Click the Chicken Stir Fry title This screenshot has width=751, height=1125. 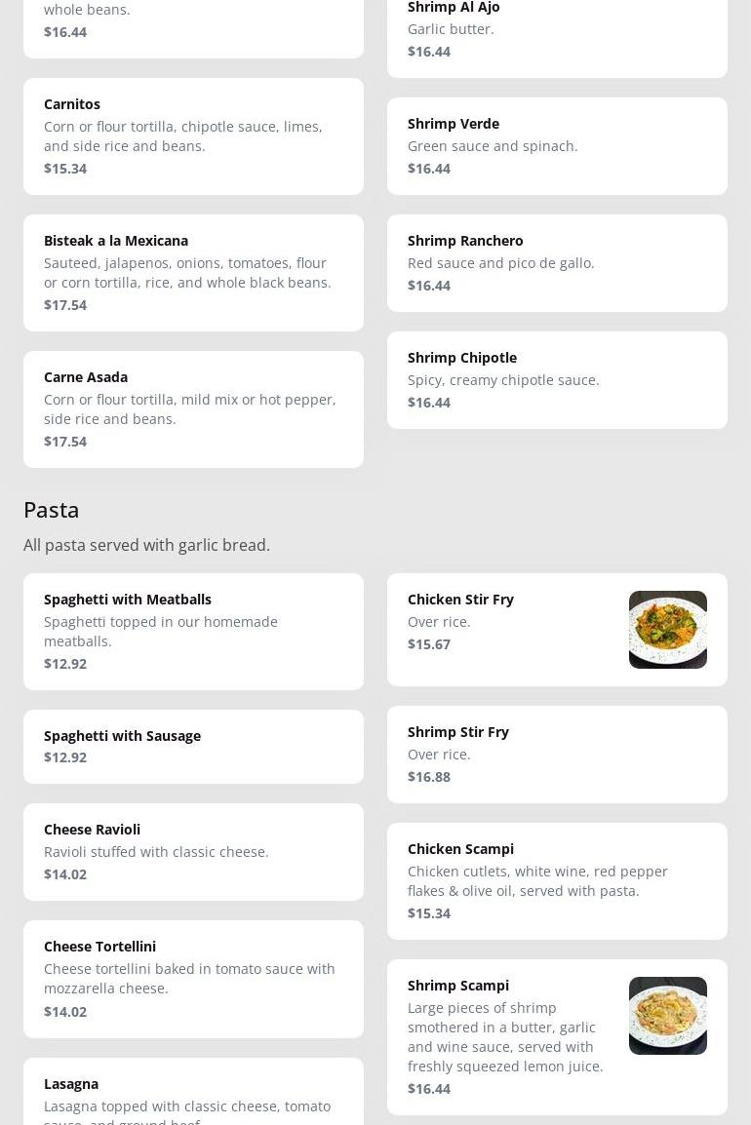pos(460,600)
